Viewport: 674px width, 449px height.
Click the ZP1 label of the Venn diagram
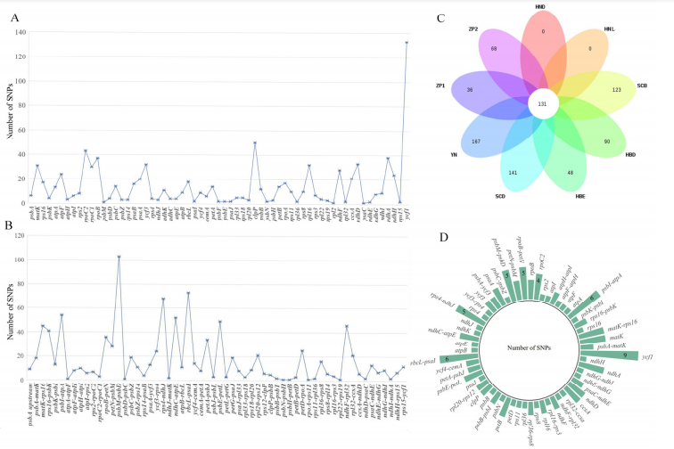pos(440,86)
